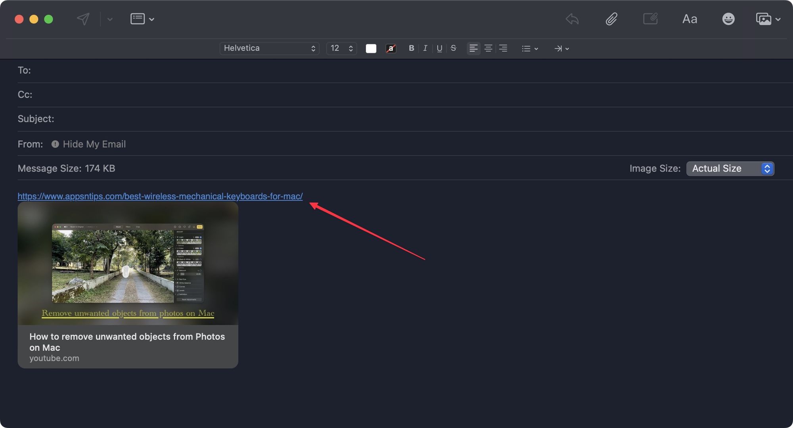Toggle bold formatting
793x428 pixels.
click(x=412, y=48)
